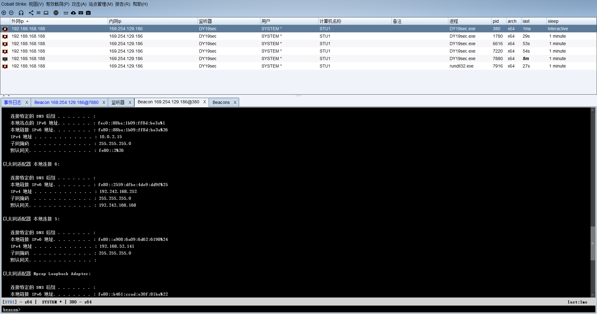The image size is (597, 314).
Task: Sort by last column header
Action: tap(534, 21)
